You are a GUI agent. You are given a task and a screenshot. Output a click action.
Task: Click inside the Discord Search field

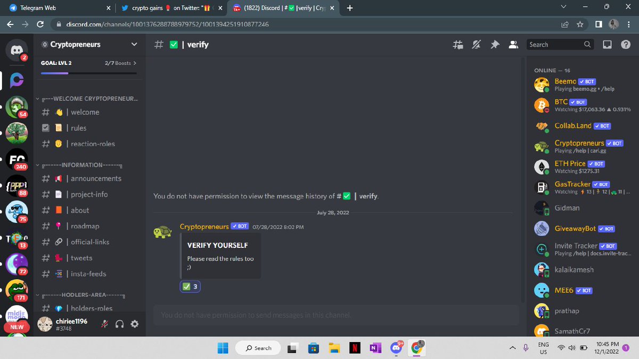click(559, 45)
